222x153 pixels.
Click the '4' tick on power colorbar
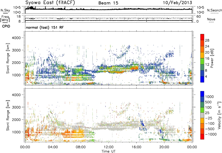tap(206, 76)
